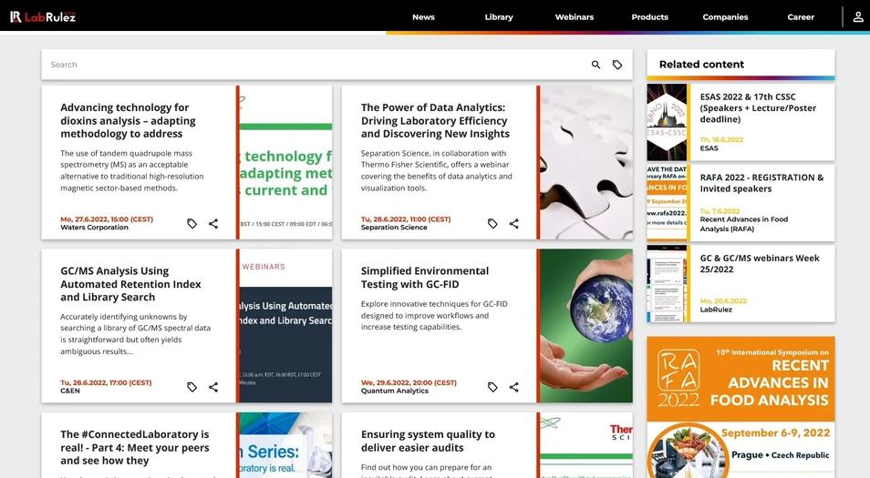Focus the Search input field
The image size is (870, 478).
click(x=316, y=65)
